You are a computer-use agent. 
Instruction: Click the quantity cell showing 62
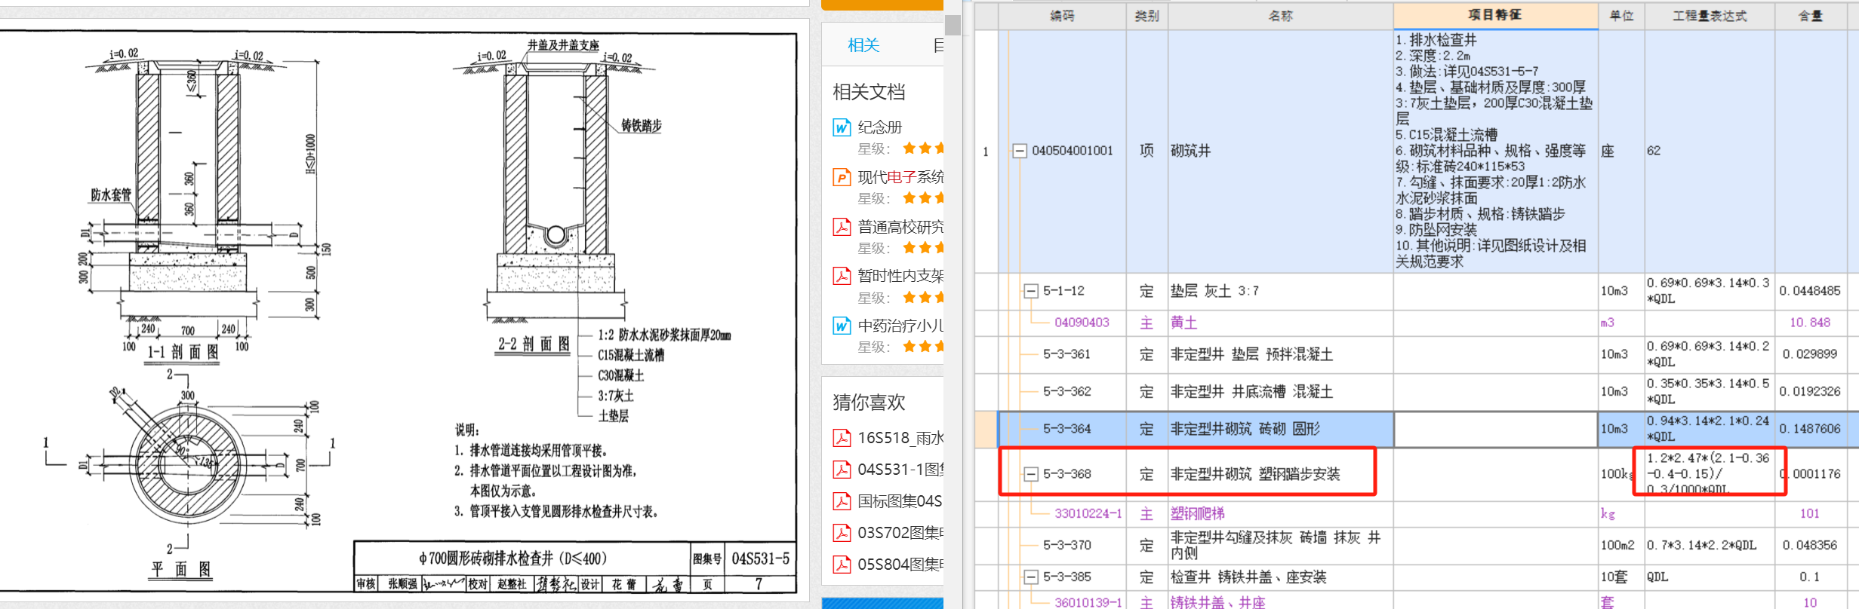pos(1710,151)
